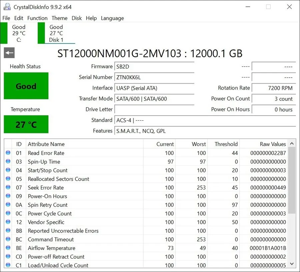Screen dimensions: 300x272
Task: Open the File menu
Action: click(x=6, y=18)
